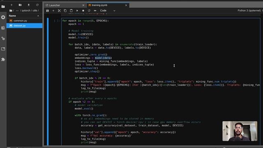Click the highlighted model(data) text in code
This screenshot has width=263, height=148.
pyautogui.click(x=103, y=58)
